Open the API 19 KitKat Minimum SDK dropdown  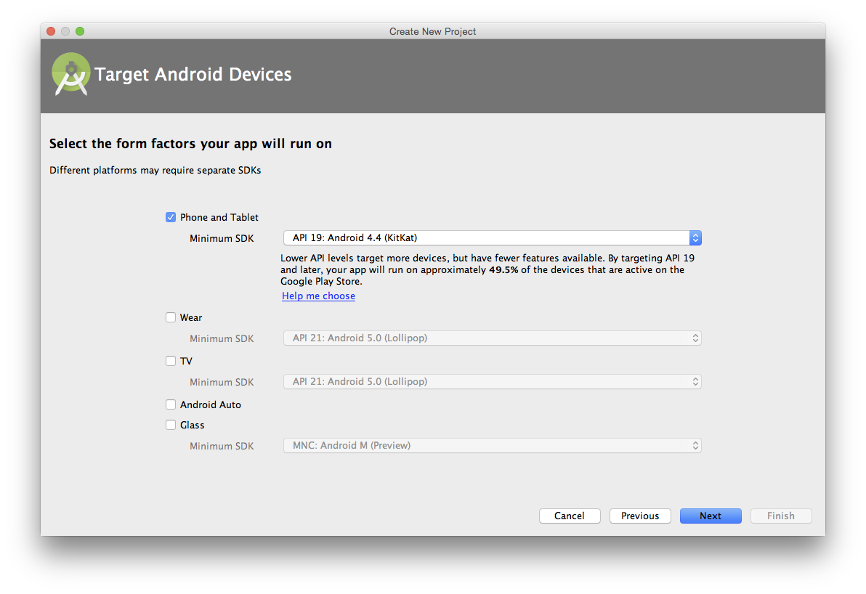pyautogui.click(x=492, y=238)
